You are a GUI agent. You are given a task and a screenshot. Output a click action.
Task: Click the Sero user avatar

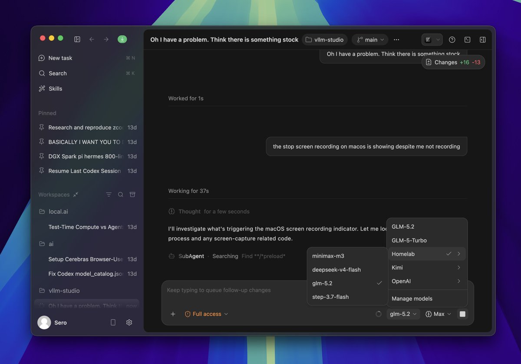44,323
